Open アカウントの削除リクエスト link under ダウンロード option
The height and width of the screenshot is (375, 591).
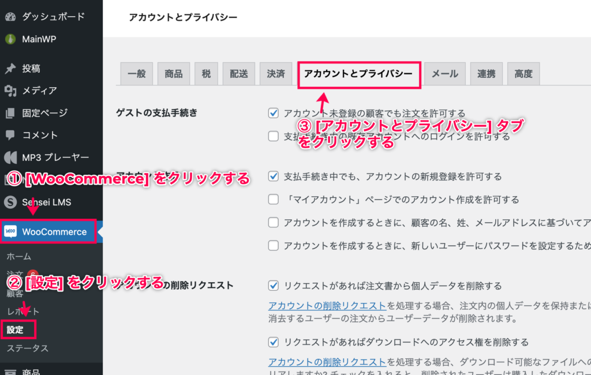[327, 362]
